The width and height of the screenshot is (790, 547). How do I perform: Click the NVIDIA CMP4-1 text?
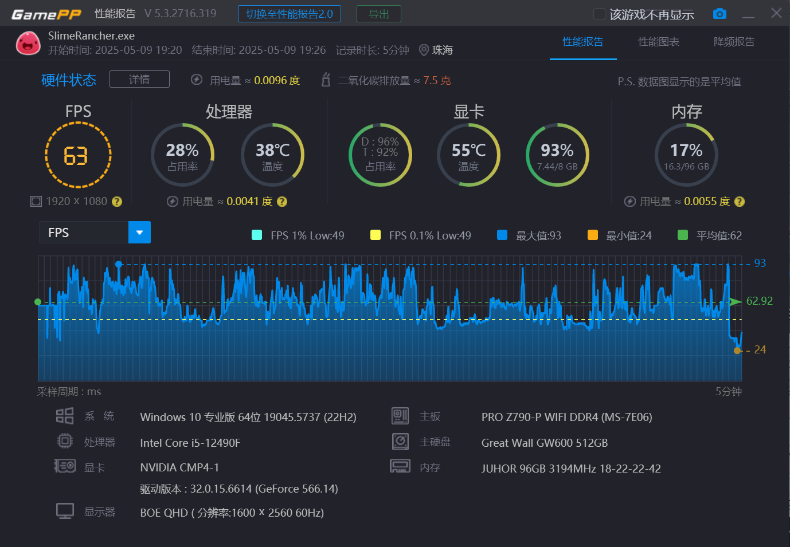click(179, 467)
